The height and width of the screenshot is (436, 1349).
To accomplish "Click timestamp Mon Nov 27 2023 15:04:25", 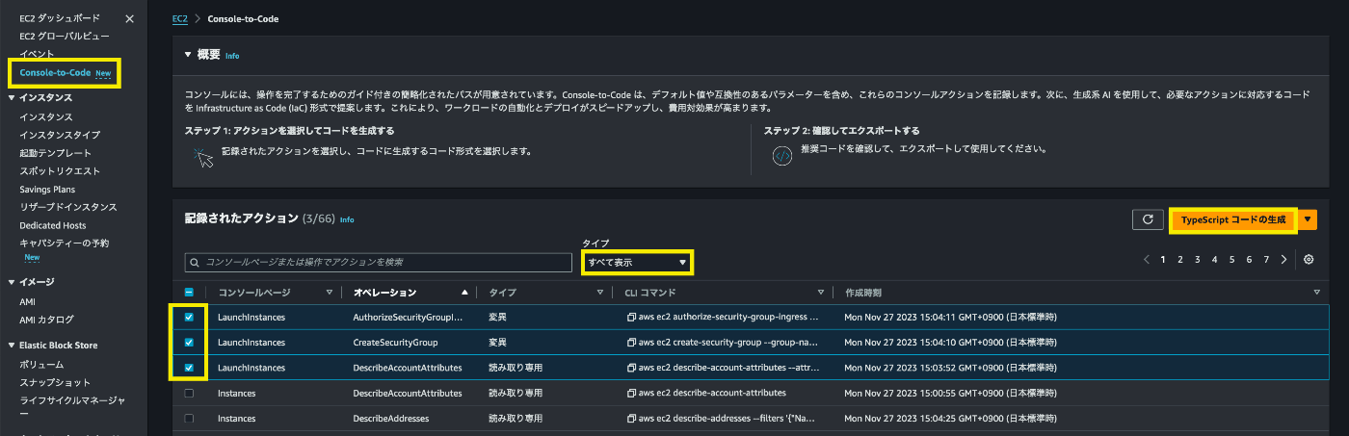I will tap(952, 419).
